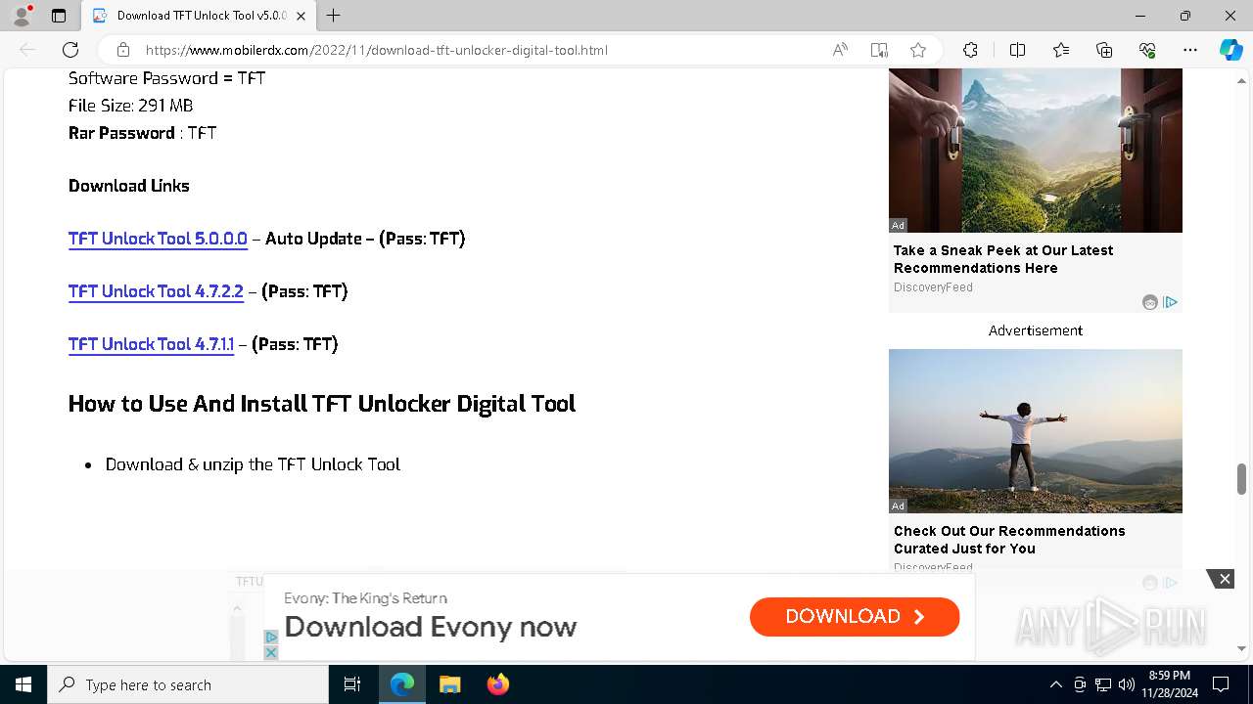This screenshot has height=704, width=1253.
Task: Close the bottom banner ad
Action: click(x=1224, y=580)
